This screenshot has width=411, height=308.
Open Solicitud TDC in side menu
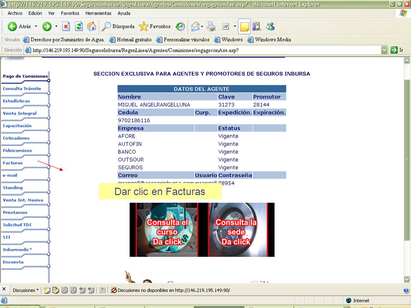[17, 225]
